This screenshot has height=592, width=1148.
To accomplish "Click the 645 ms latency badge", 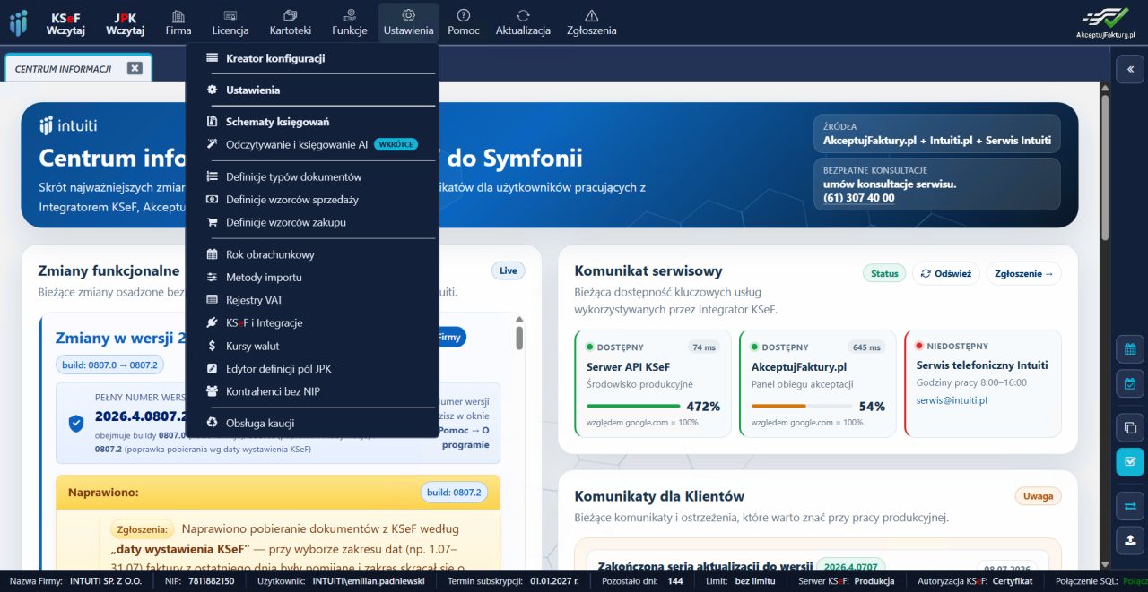I will [x=866, y=347].
